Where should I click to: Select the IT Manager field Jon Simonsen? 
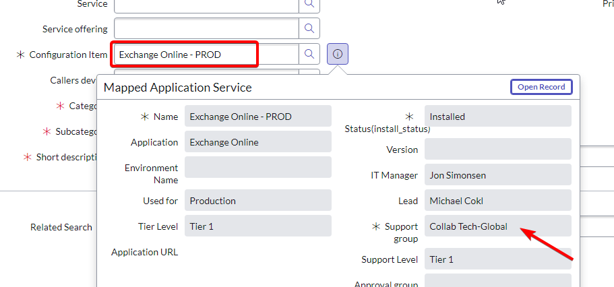pos(497,174)
